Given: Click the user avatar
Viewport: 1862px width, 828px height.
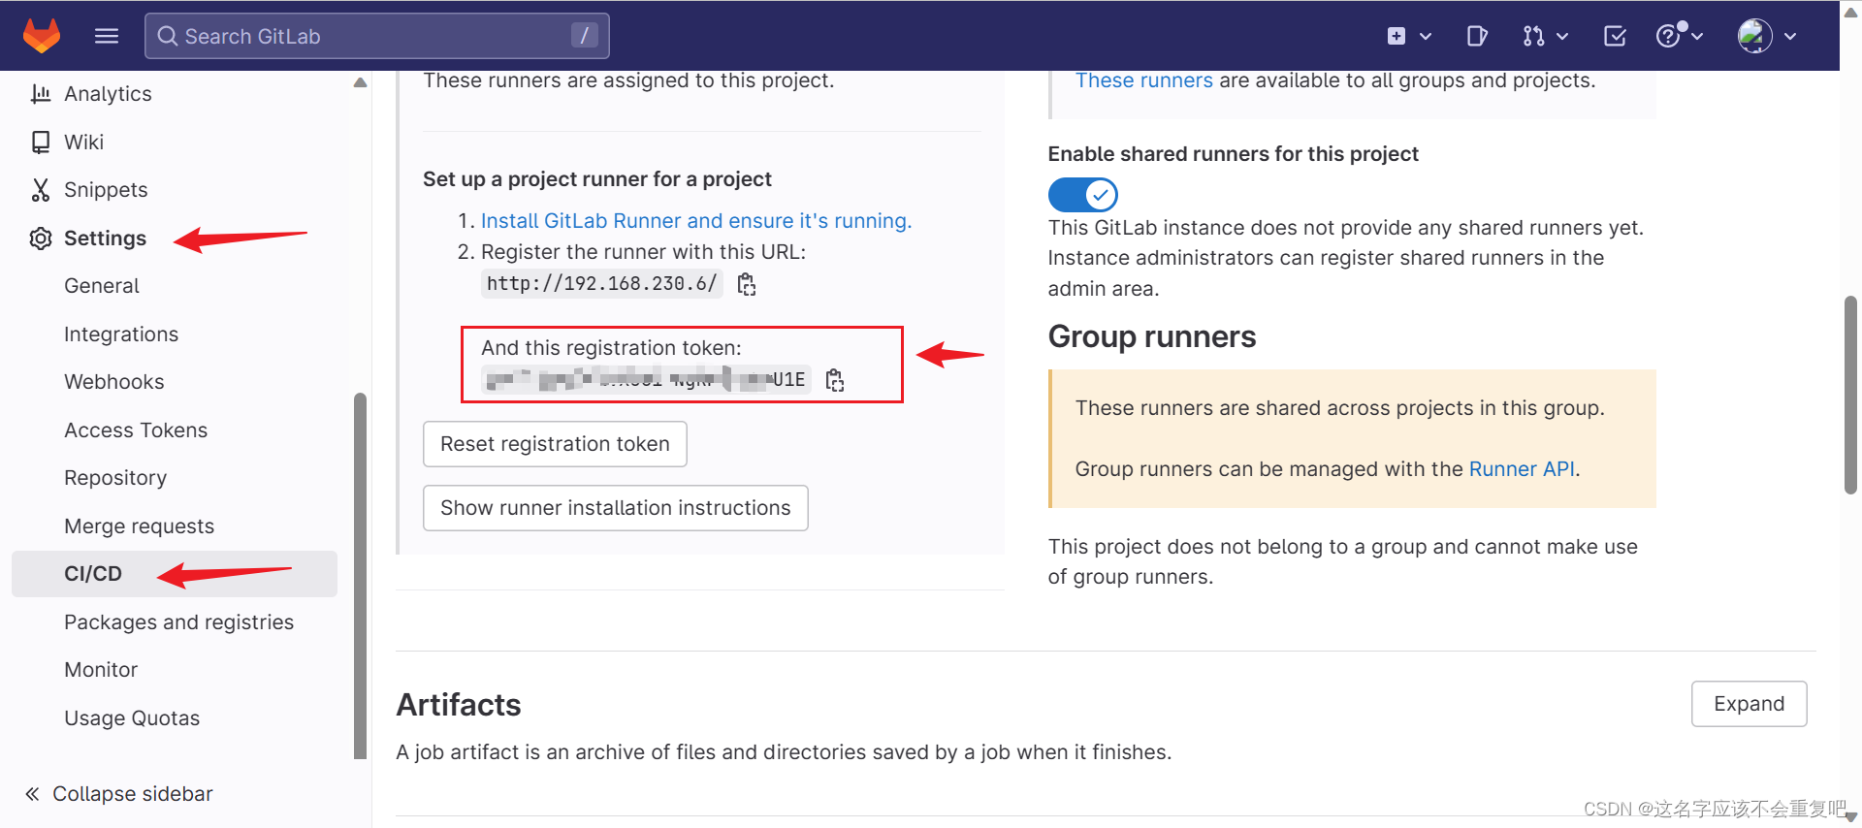Looking at the screenshot, I should click(x=1754, y=36).
